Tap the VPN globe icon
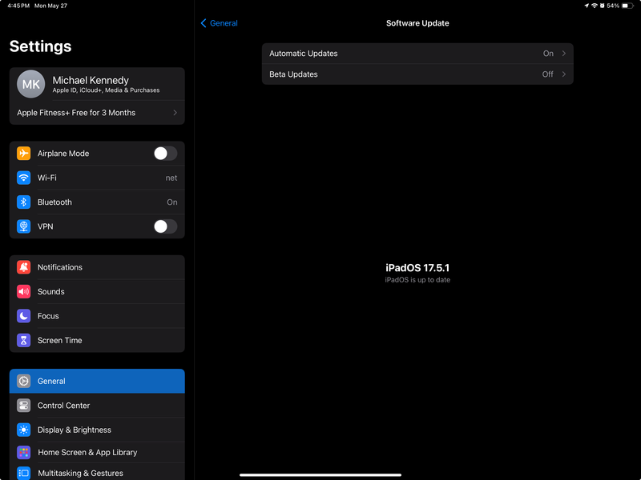The width and height of the screenshot is (641, 480). pyautogui.click(x=24, y=226)
